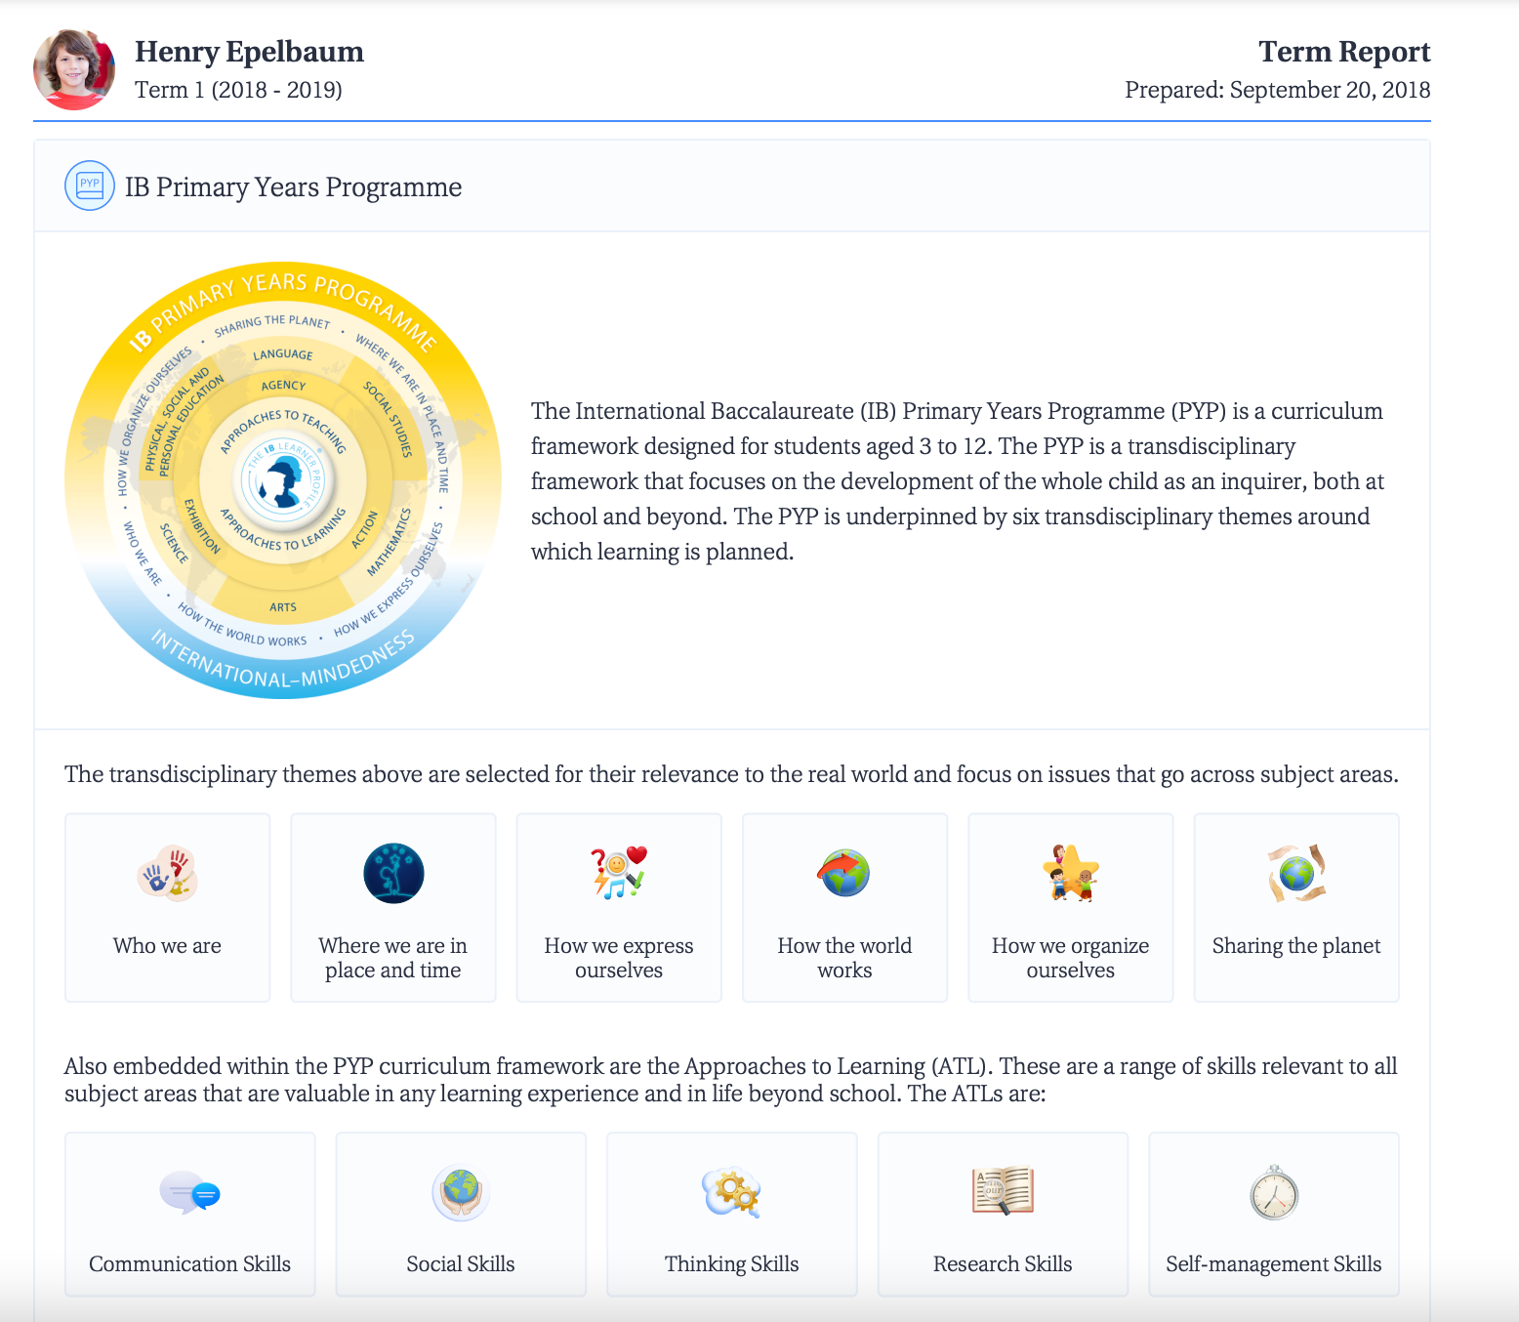1519x1322 pixels.
Task: Click Henry Epelbaum's profile photo
Action: [x=74, y=69]
